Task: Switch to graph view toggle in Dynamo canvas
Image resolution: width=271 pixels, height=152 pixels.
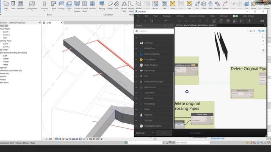Action: (x=261, y=31)
